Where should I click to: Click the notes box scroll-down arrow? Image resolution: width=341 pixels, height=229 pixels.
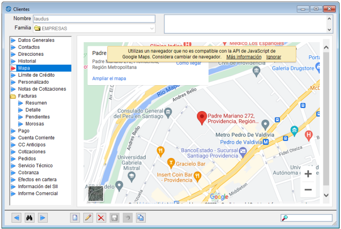[329, 29]
